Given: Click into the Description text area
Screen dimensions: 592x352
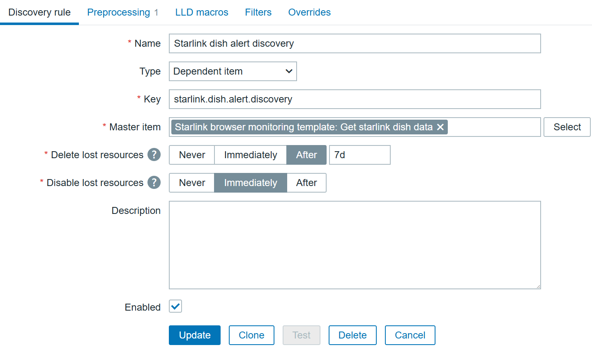Looking at the screenshot, I should point(355,245).
